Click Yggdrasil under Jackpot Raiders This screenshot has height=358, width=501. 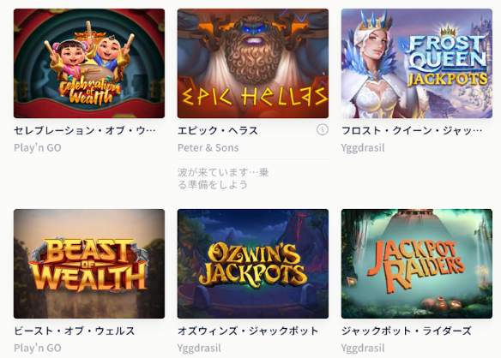(x=363, y=348)
